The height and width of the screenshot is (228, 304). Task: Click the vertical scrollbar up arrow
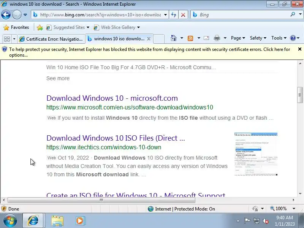click(x=300, y=63)
